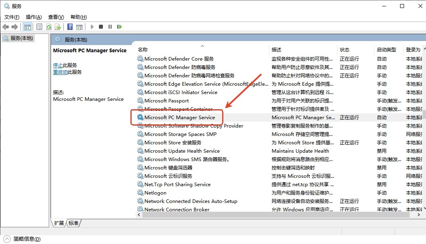
Task: Sort by the 状态 column header
Action: pyautogui.click(x=345, y=50)
